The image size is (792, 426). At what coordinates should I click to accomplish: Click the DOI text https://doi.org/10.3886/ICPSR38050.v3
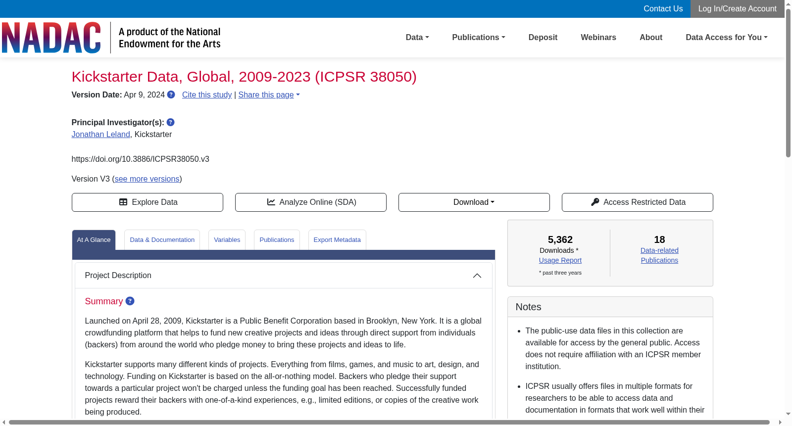point(140,159)
